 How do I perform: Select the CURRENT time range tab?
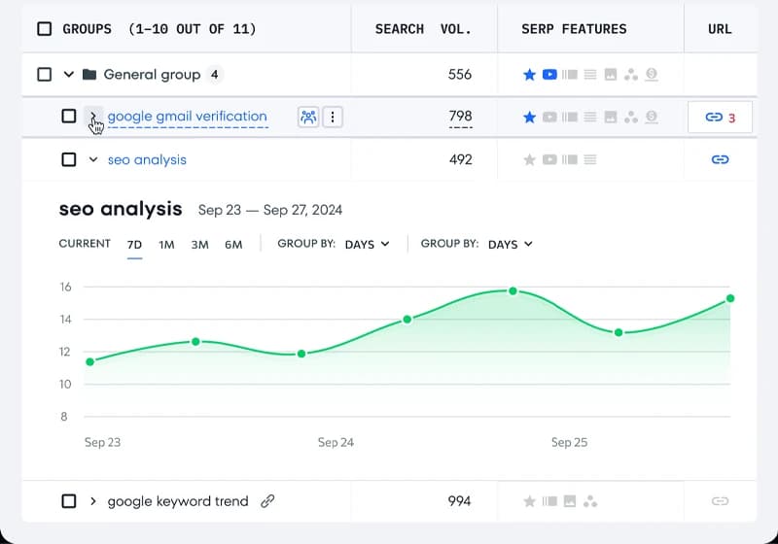pos(85,244)
